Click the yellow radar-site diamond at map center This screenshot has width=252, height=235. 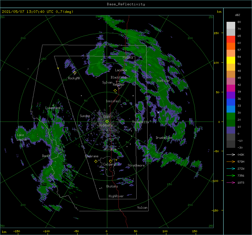click(107, 122)
